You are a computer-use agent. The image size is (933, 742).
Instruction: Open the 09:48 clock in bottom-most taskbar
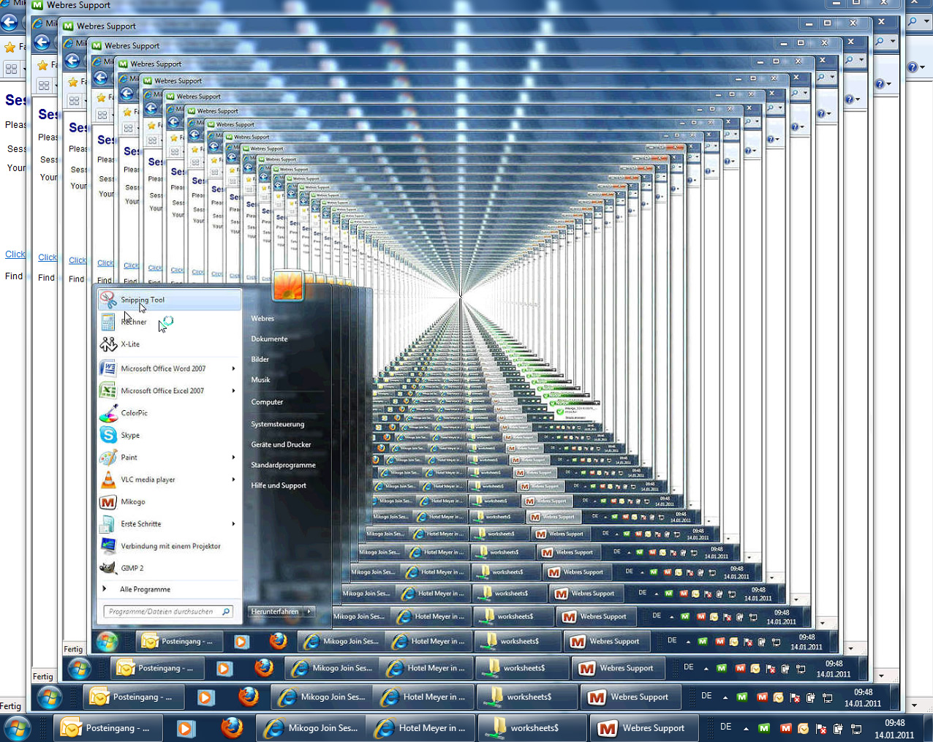894,729
